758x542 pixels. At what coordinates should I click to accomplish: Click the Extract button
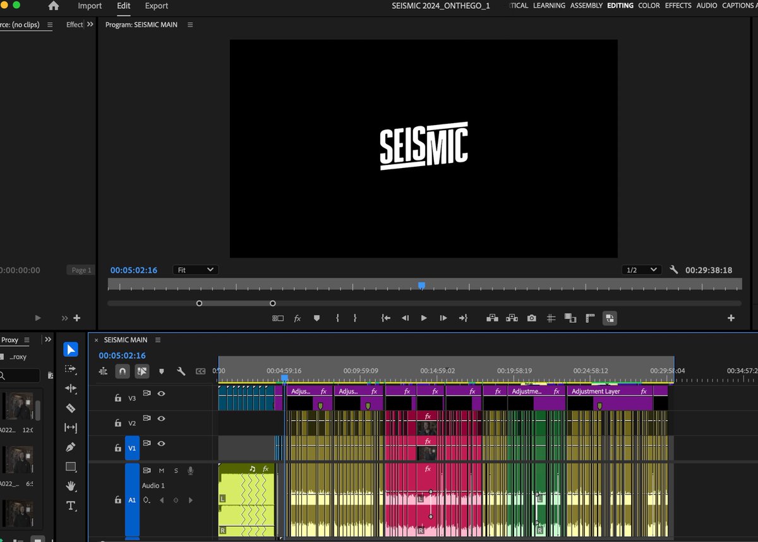512,318
